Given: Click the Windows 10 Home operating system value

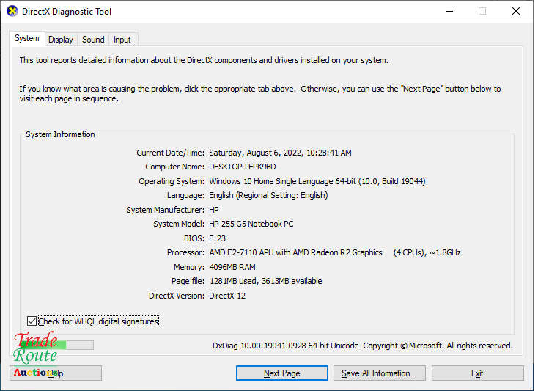Looking at the screenshot, I should tap(317, 181).
